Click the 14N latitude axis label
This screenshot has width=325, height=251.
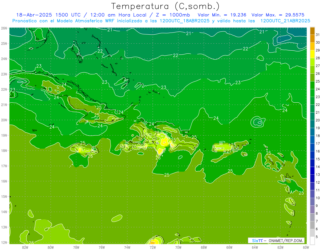(x=4, y=212)
